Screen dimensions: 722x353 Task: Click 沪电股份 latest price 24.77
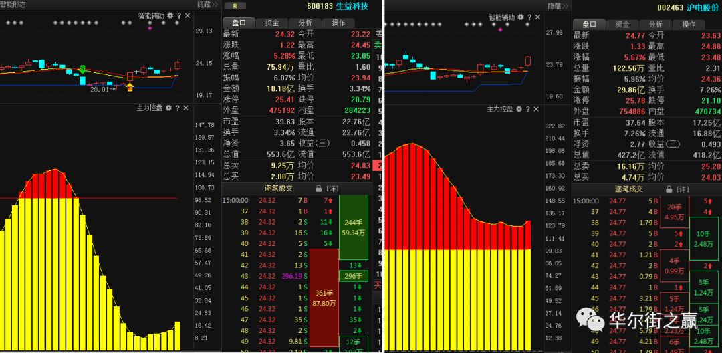click(x=636, y=35)
